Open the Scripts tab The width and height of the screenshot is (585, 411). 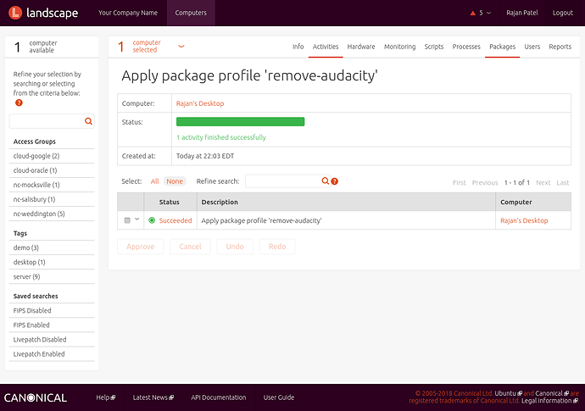point(434,47)
